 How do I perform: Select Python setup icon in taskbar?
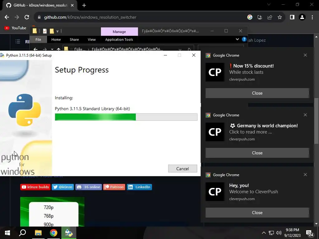pyautogui.click(x=69, y=233)
